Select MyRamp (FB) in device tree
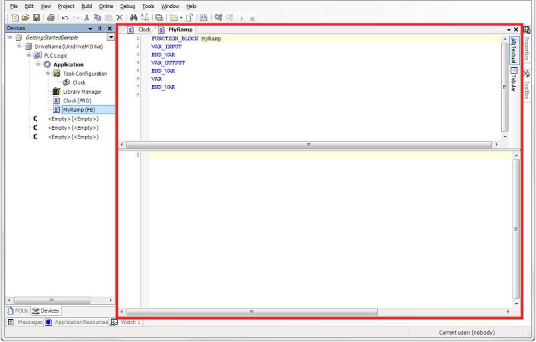 [79, 110]
